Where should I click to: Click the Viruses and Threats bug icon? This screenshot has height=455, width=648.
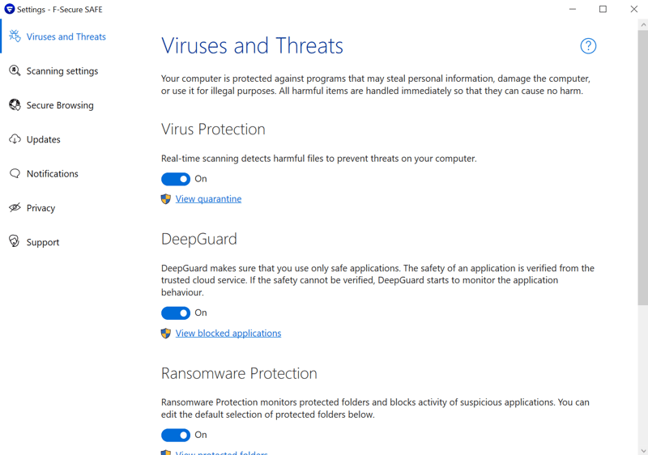(x=15, y=36)
